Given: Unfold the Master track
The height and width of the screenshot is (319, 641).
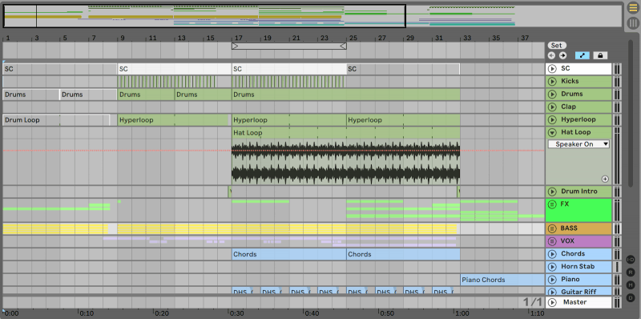Looking at the screenshot, I should pos(552,303).
